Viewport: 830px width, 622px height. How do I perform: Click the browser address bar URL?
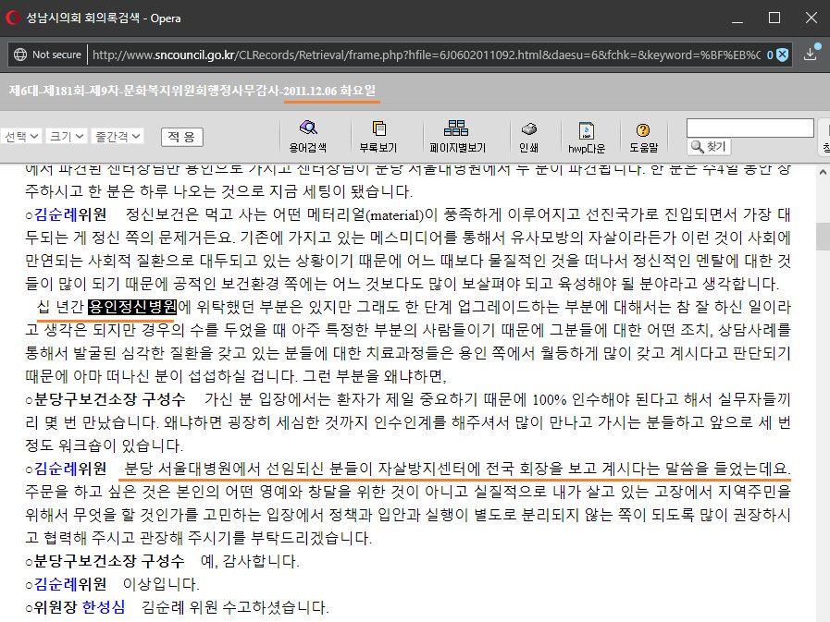[x=370, y=55]
